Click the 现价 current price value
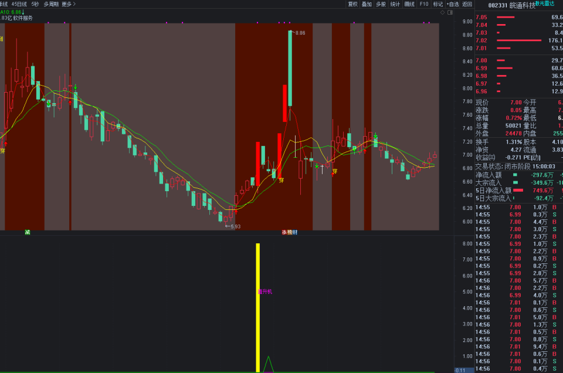 click(x=515, y=103)
